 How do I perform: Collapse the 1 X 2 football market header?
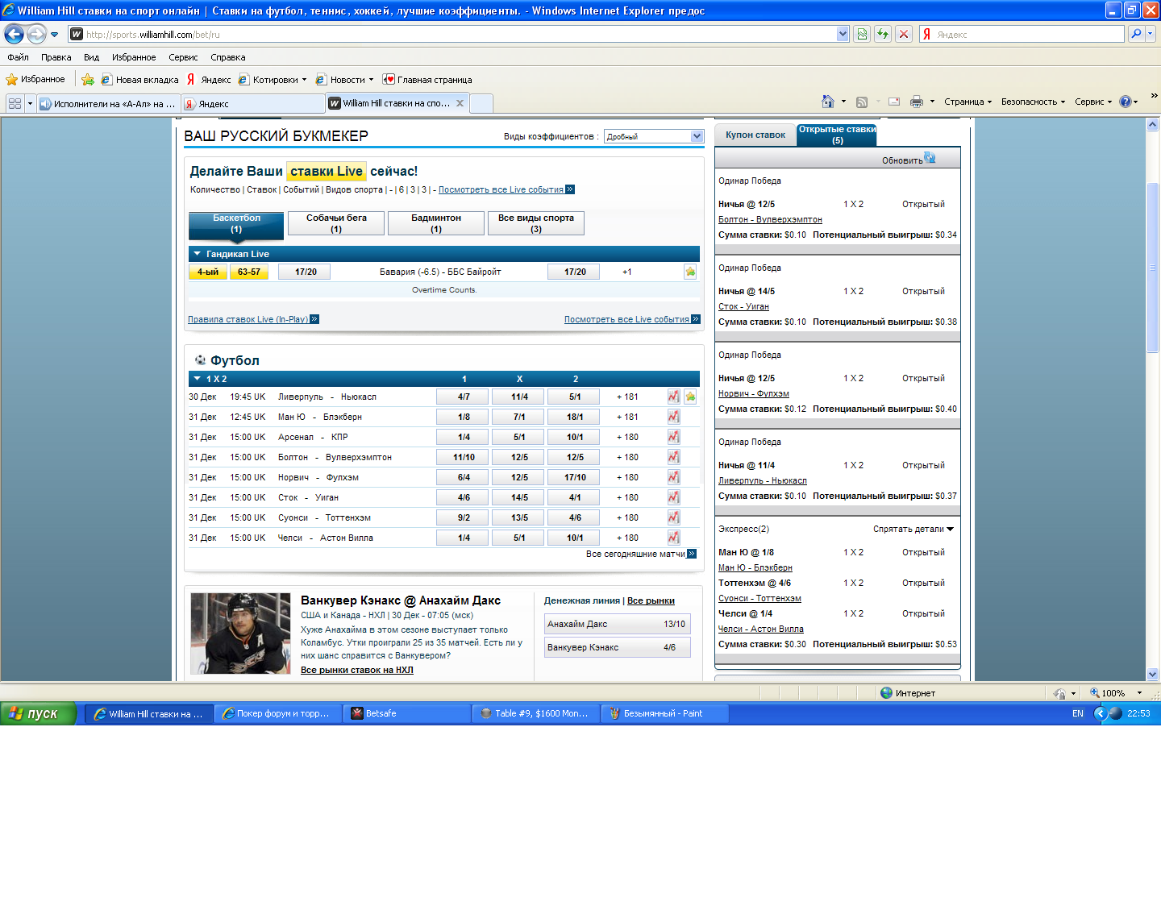198,379
